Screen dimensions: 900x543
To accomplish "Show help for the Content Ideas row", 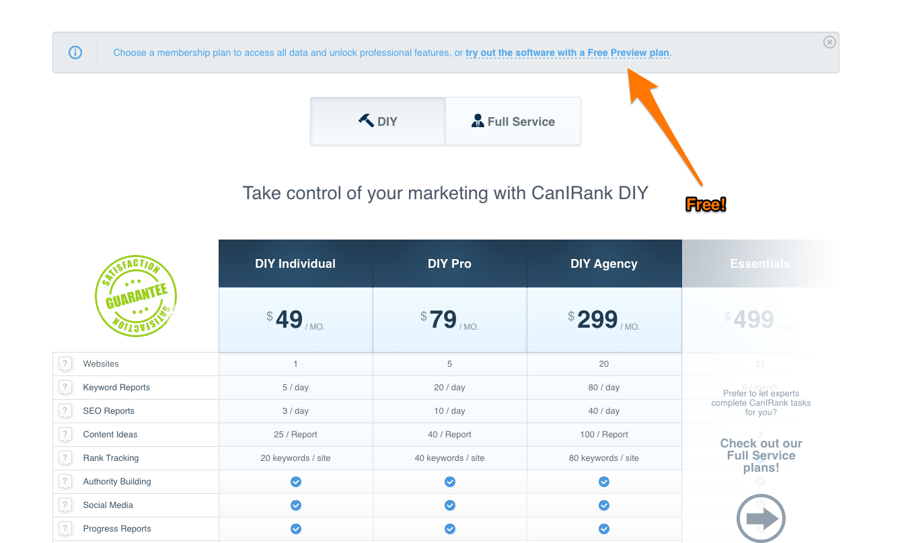I will (65, 435).
